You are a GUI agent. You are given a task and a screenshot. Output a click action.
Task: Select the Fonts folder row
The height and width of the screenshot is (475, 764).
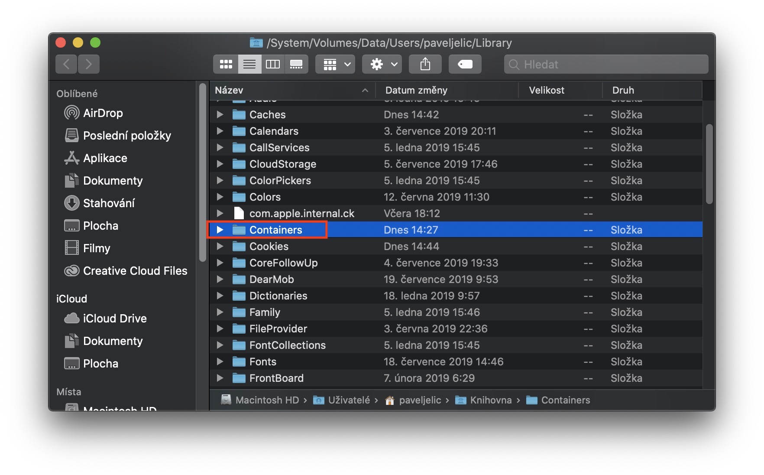click(x=263, y=362)
